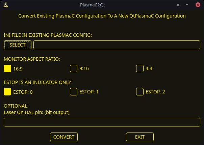The image size is (204, 145).
Task: Focus the INI file path text field
Action: coord(117,45)
